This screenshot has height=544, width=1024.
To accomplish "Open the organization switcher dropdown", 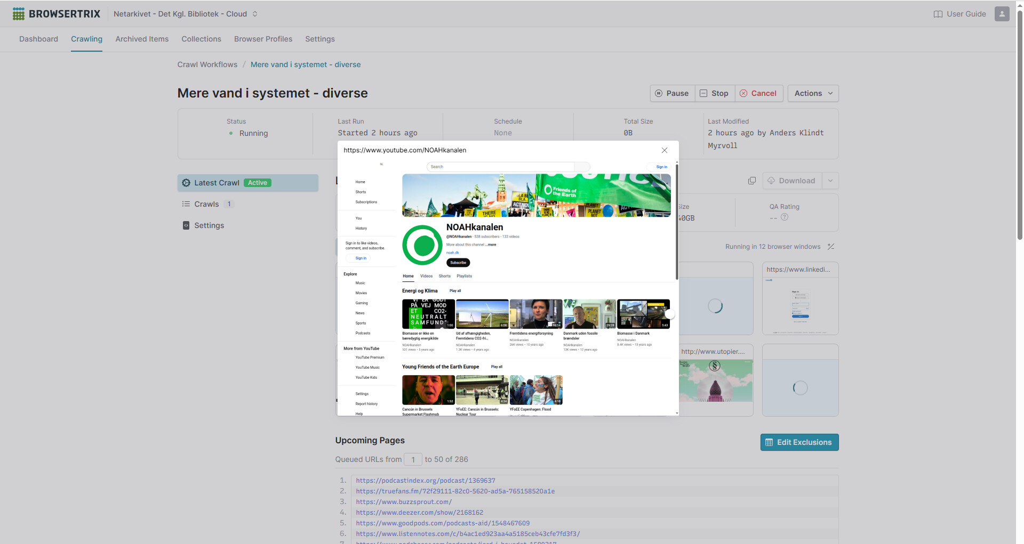I will tap(255, 14).
